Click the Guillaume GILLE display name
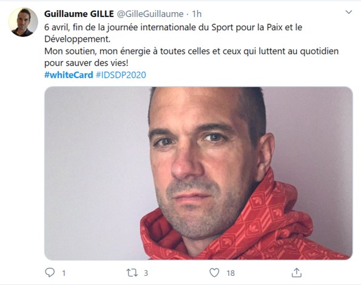The width and height of the screenshot is (361, 285). (79, 14)
